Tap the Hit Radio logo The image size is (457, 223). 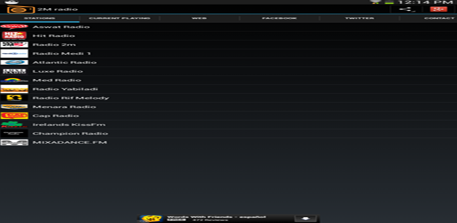pos(14,36)
